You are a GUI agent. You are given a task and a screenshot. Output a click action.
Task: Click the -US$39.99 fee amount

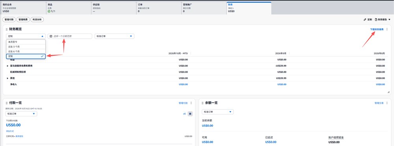tap(281, 66)
